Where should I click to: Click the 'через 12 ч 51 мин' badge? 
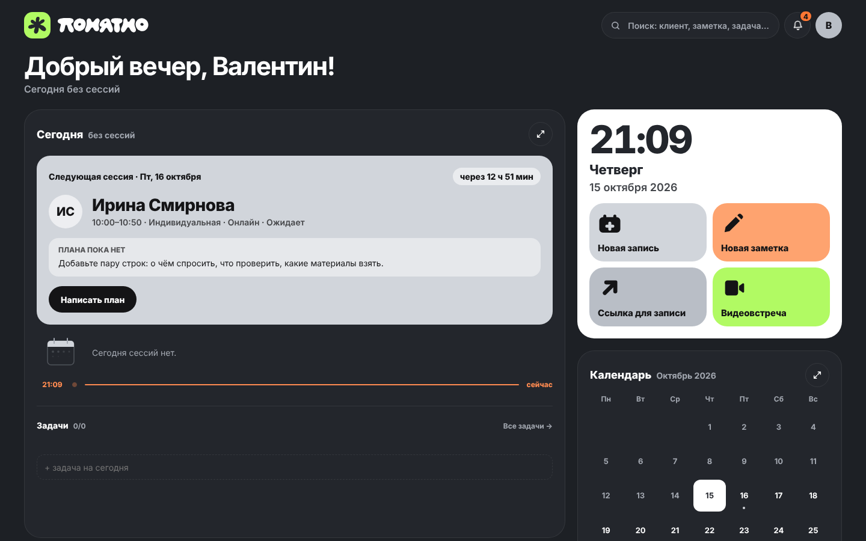[x=497, y=177]
